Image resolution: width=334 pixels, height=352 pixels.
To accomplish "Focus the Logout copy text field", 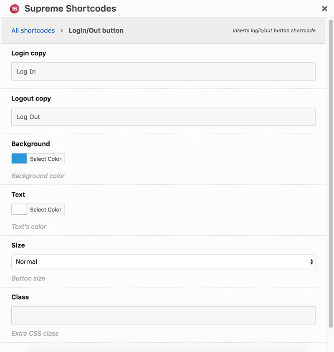I will (x=163, y=117).
